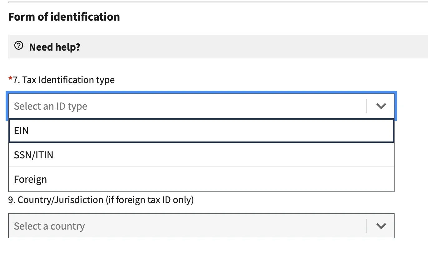Viewport: 428px width, 258px height.
Task: Click the question mark help icon
Action: [19, 46]
